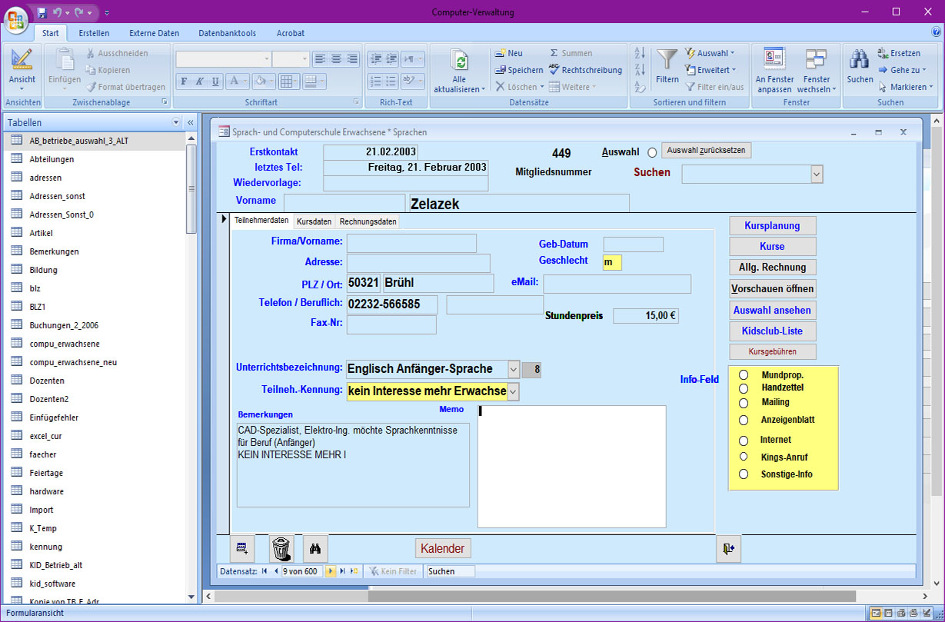Open the Tabellen navigation pane dropdown
This screenshot has width=945, height=622.
click(x=176, y=122)
